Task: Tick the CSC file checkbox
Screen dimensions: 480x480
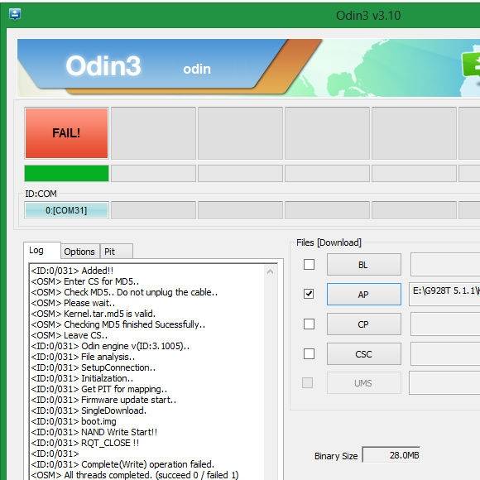Action: [x=309, y=353]
